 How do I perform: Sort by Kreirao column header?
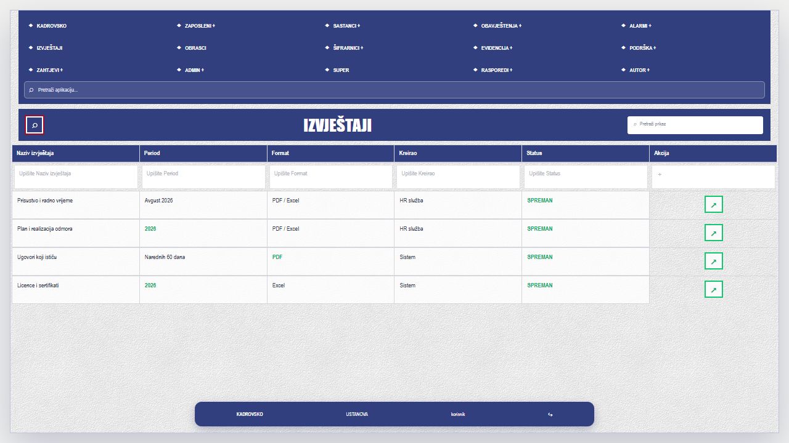(x=458, y=153)
